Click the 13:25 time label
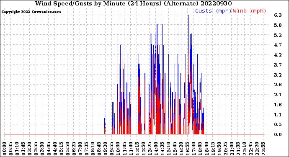Viewport: 289px width, 157px height. pos(150,149)
